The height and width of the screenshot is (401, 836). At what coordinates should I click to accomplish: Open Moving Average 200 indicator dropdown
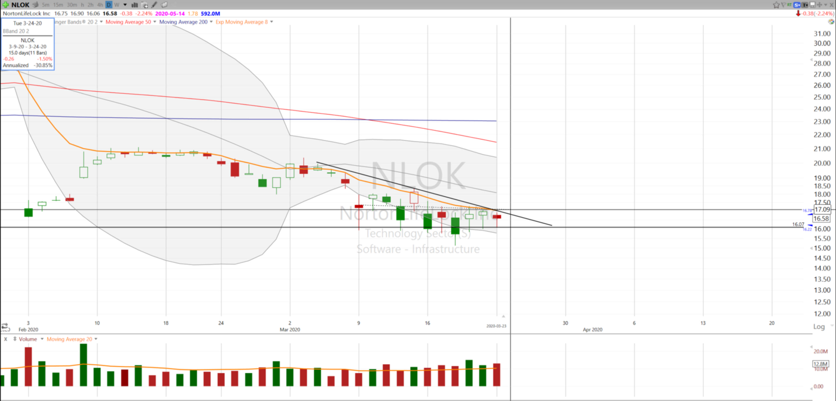coord(211,22)
